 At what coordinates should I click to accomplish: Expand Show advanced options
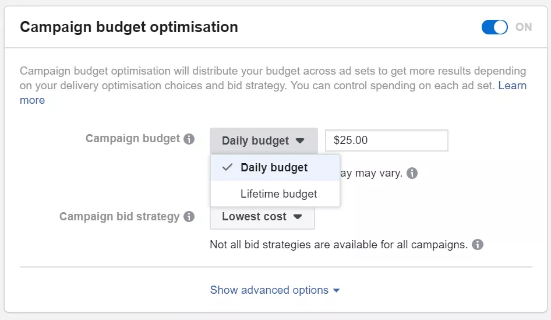point(269,290)
